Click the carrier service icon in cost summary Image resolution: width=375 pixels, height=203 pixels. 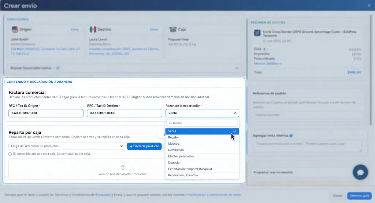coord(257,33)
